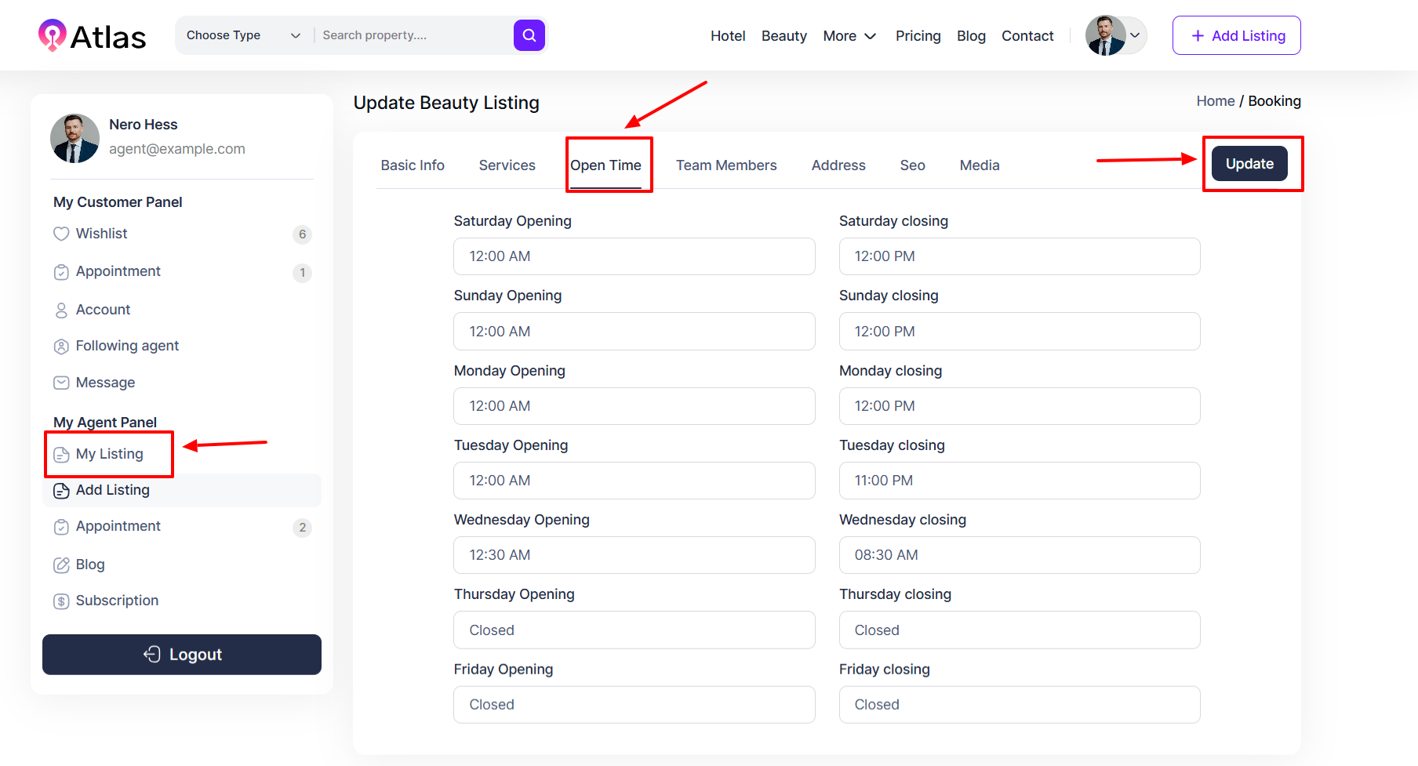Click the Following agent icon in sidebar

pos(61,347)
